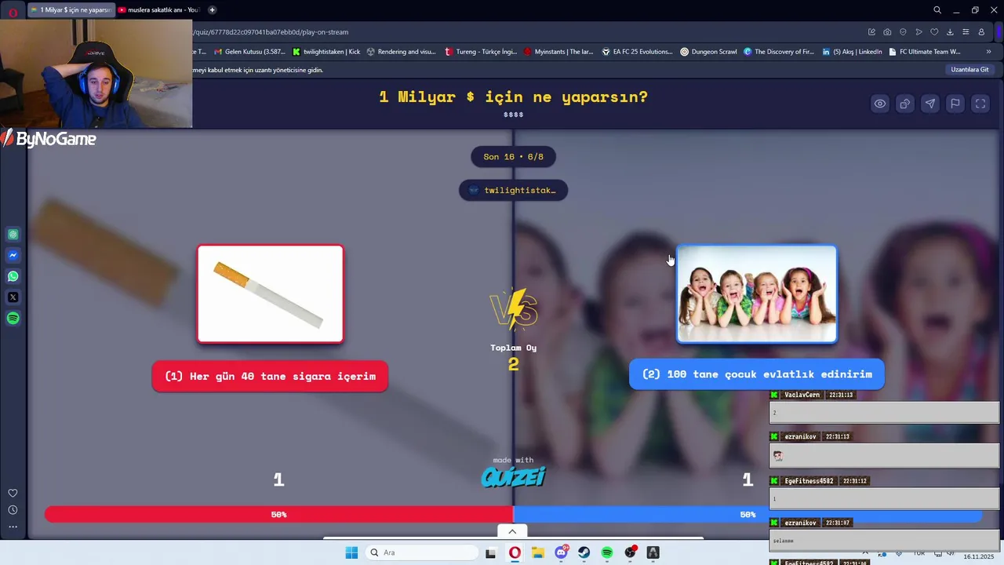The image size is (1004, 565).
Task: Open the clock history icon in sidebar
Action: point(13,510)
